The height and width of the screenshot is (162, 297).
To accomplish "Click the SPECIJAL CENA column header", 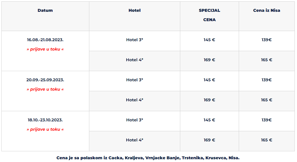I will tap(209, 15).
